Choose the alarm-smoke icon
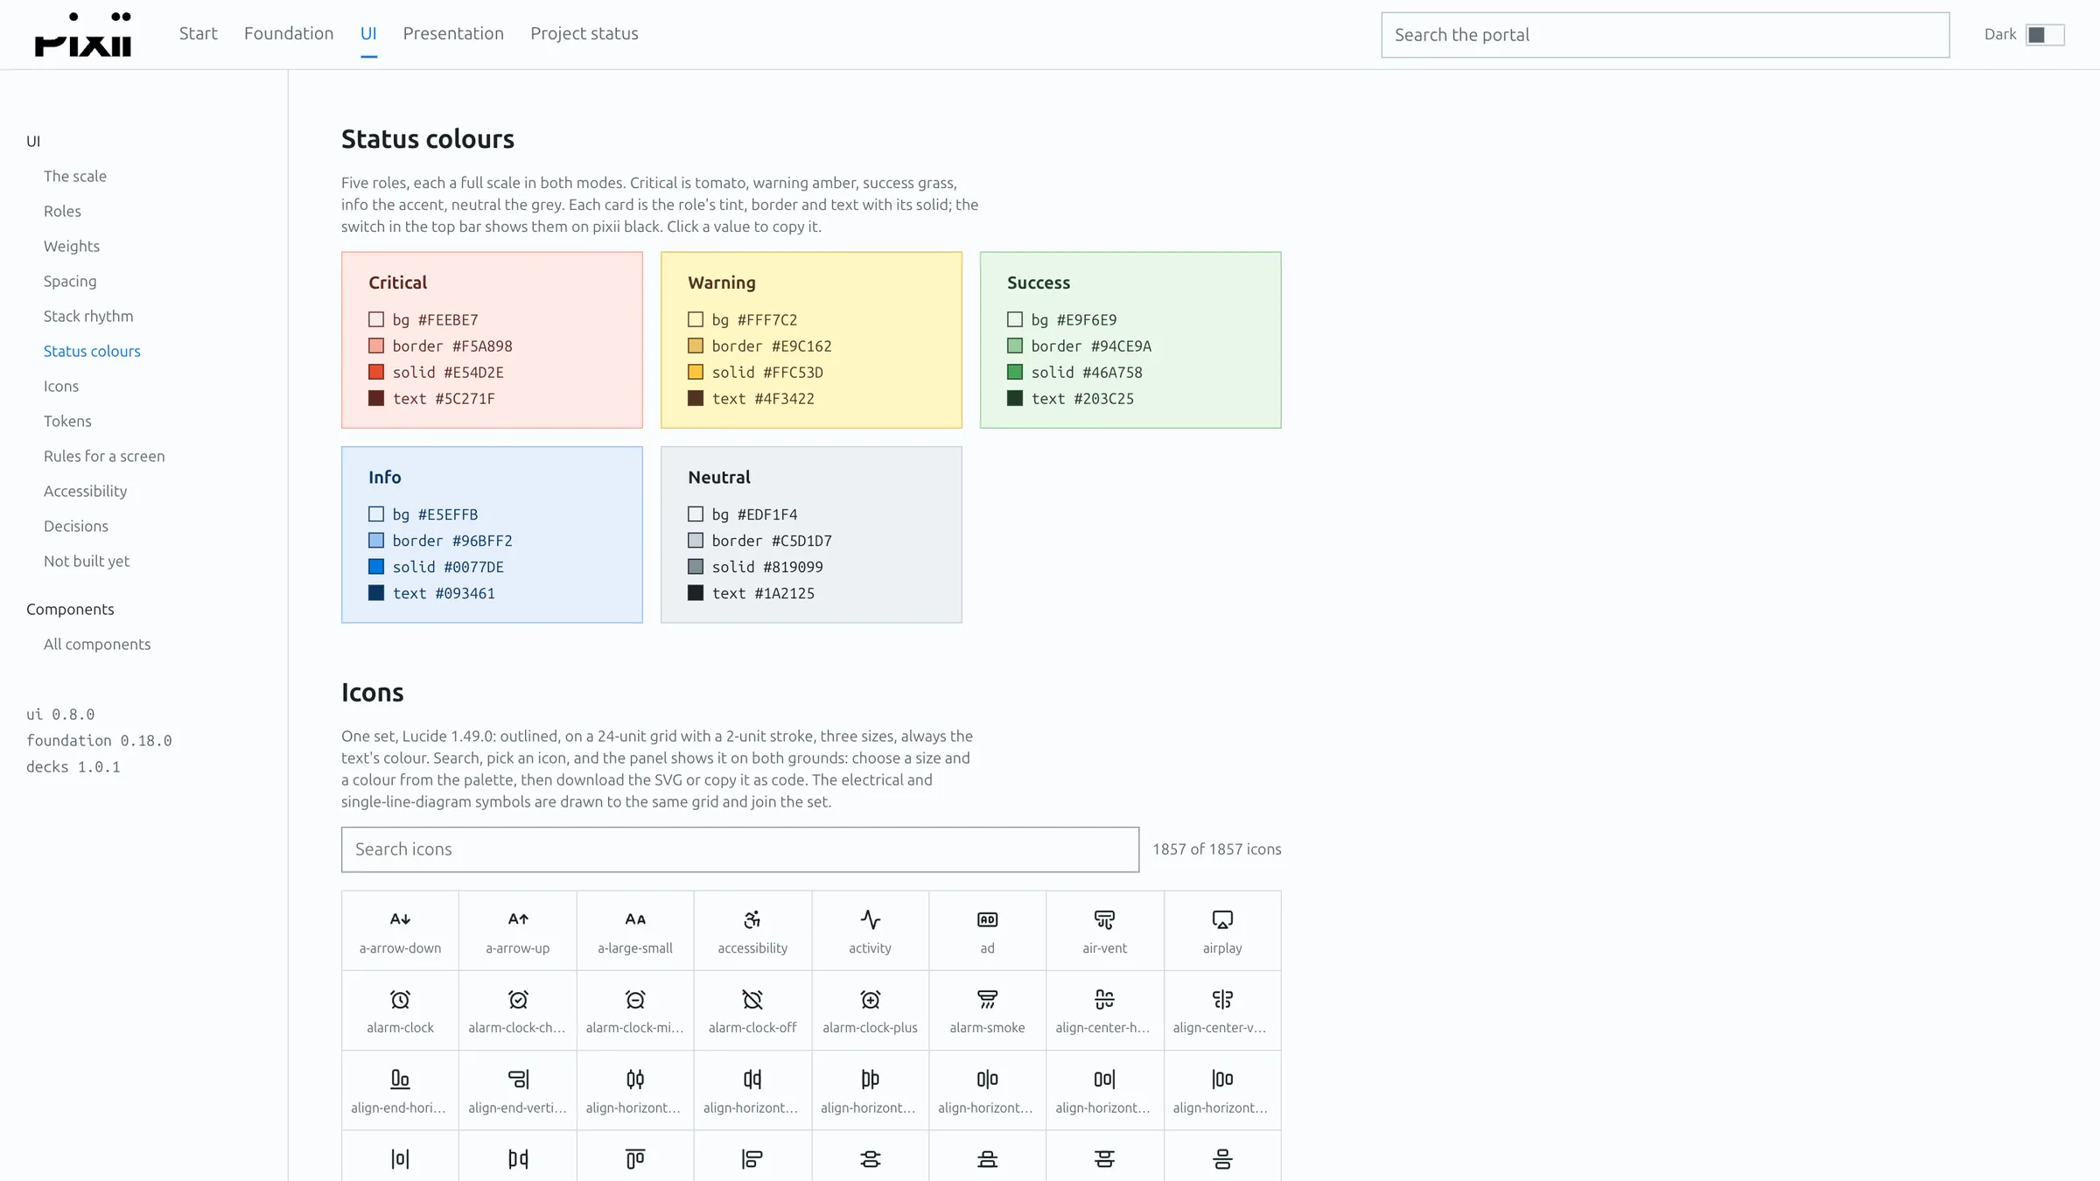Image resolution: width=2100 pixels, height=1181 pixels. (987, 1010)
